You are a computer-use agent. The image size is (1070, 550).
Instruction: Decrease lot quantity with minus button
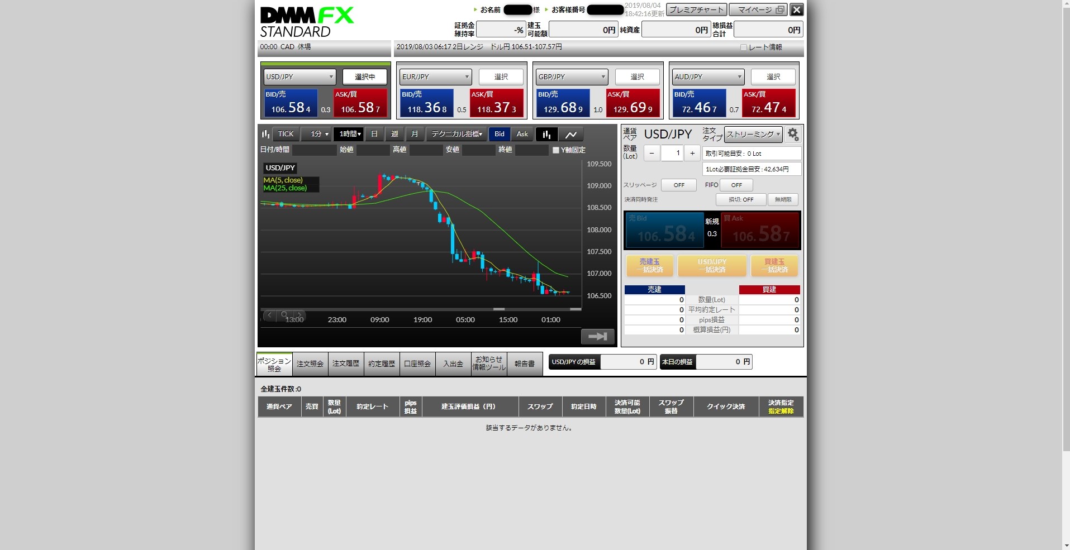[x=651, y=153]
